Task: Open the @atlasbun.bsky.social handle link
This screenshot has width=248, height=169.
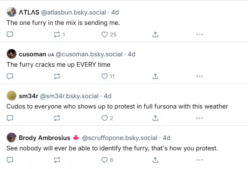Action: (74, 12)
